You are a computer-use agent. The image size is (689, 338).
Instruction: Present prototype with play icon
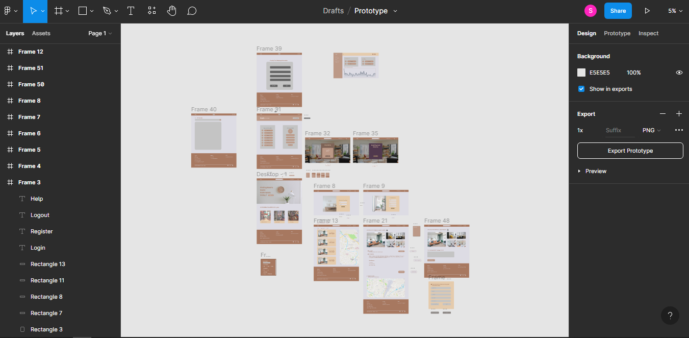[x=647, y=11]
